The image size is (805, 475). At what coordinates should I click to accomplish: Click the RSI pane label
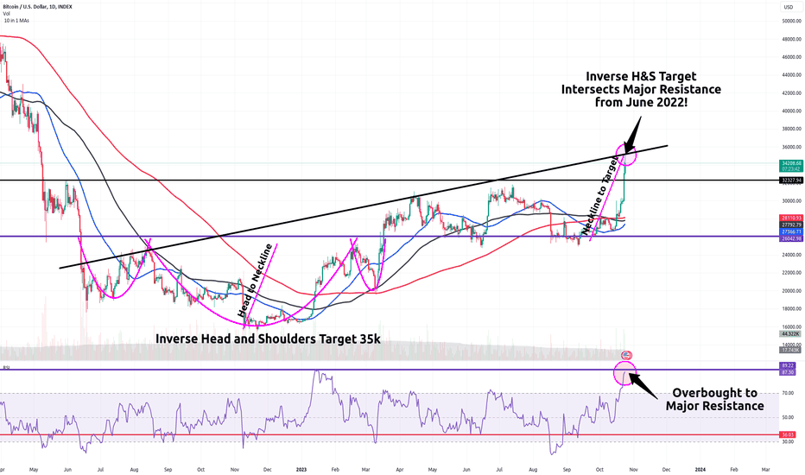7,367
